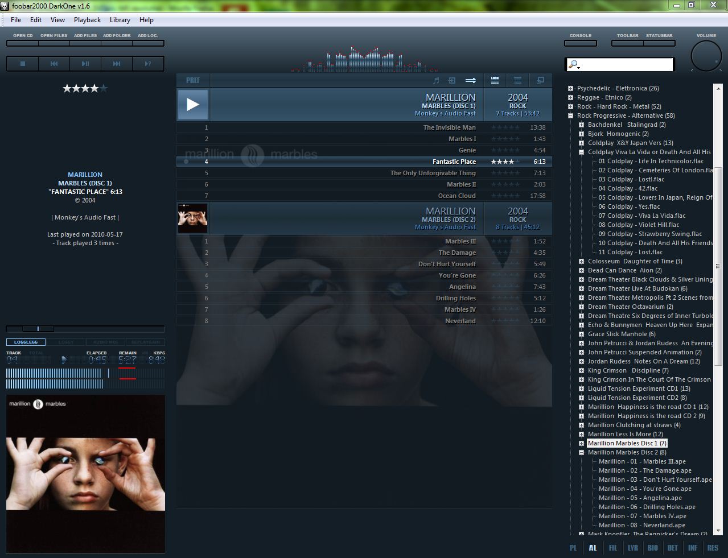Viewport: 728px width, 558px height.
Task: Collapse the Coldplay Viva La Vida node
Action: coord(582,152)
